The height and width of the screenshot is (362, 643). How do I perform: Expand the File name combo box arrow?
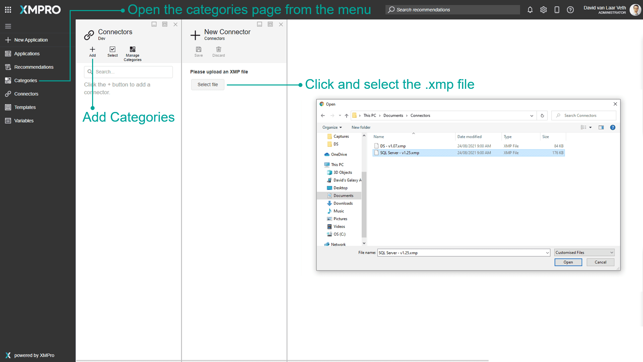547,253
